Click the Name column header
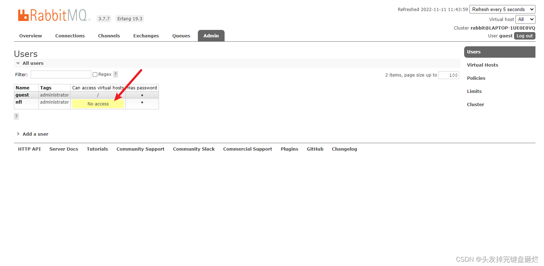Image resolution: width=544 pixels, height=266 pixels. [x=22, y=88]
